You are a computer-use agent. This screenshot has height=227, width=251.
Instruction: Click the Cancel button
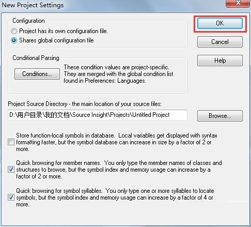(x=220, y=42)
